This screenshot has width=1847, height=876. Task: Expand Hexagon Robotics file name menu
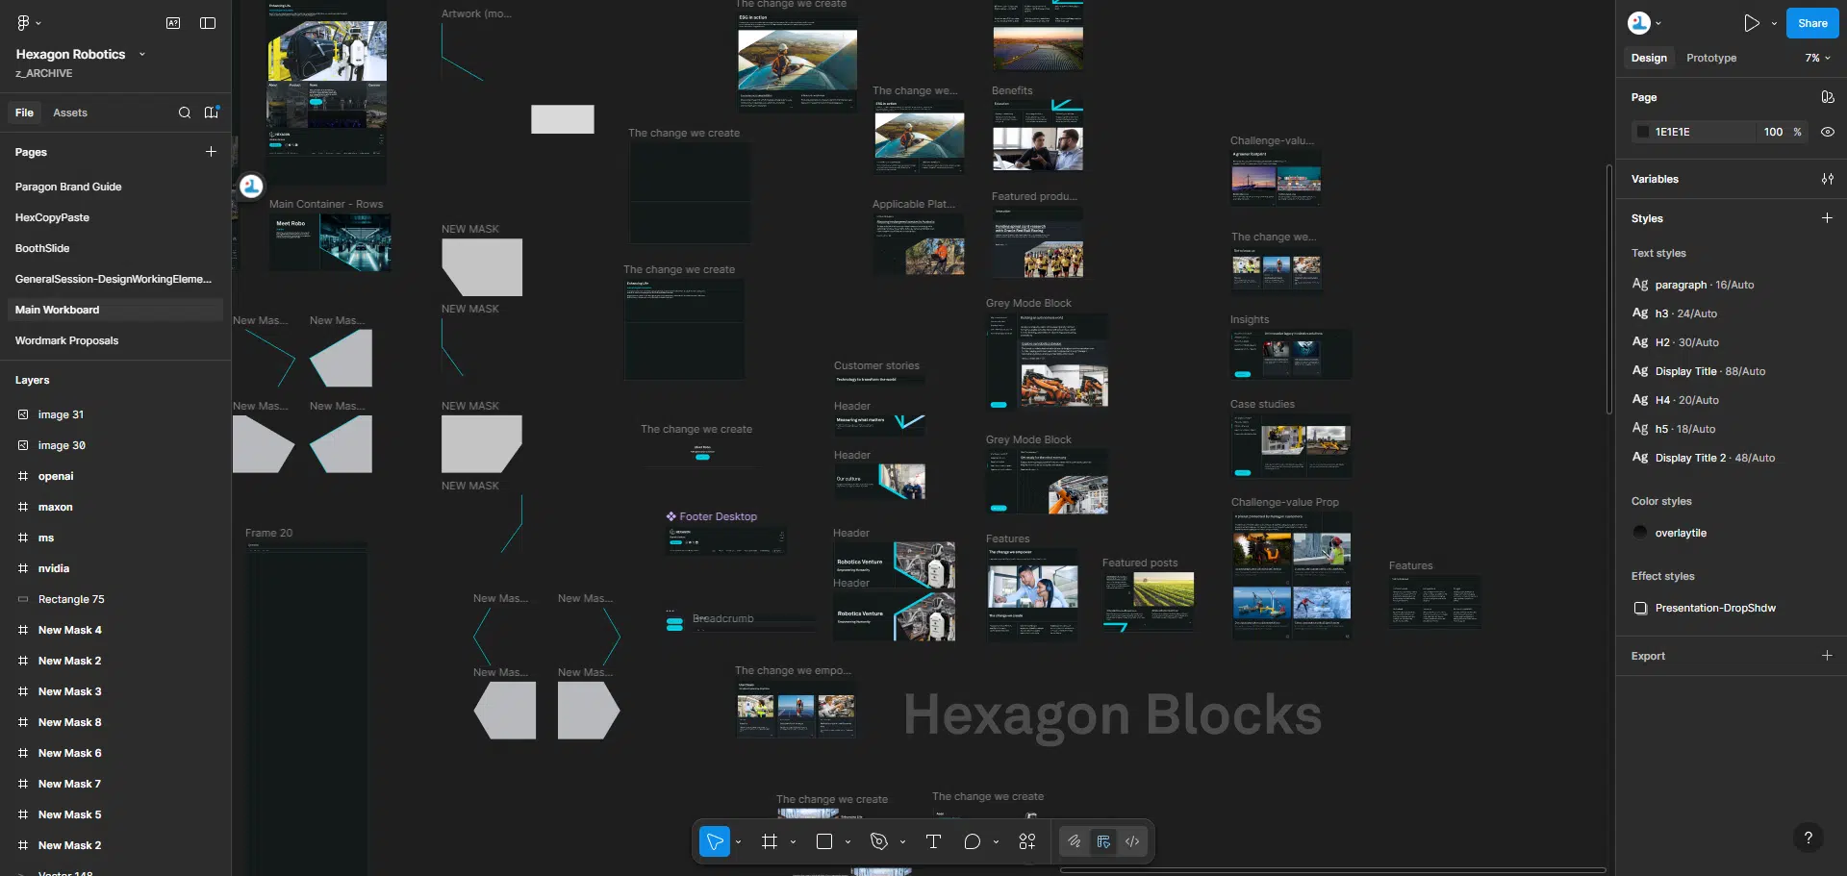tap(142, 54)
